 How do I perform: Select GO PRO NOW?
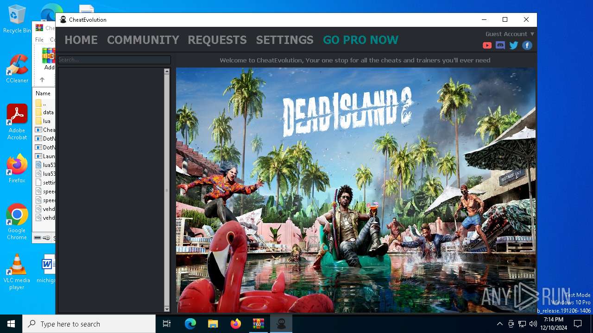[x=361, y=40]
